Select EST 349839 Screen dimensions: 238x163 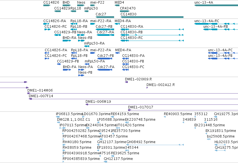pos(183,123)
